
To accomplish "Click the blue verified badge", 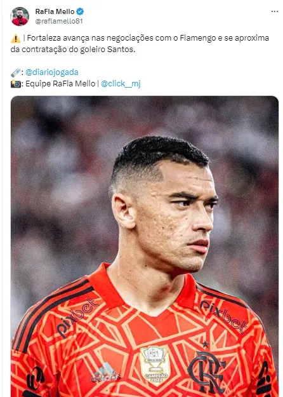I will tap(80, 11).
